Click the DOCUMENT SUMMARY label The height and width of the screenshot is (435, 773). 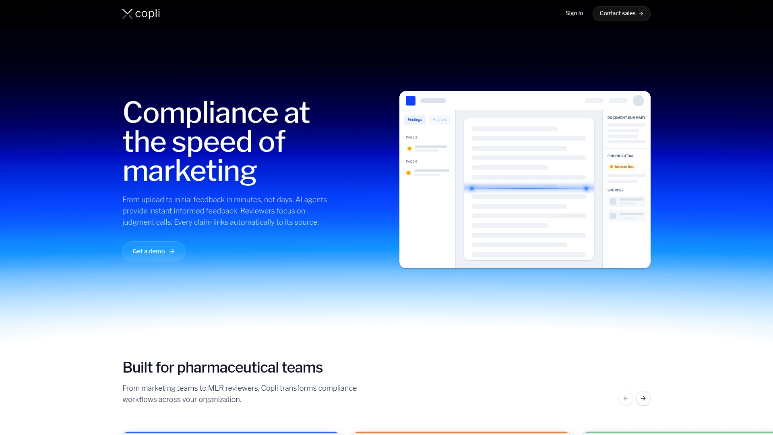(x=626, y=118)
